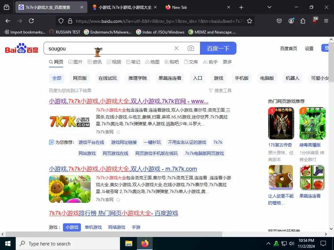List all tabs dropdown arrow
334x250 pixels.
(269, 7)
